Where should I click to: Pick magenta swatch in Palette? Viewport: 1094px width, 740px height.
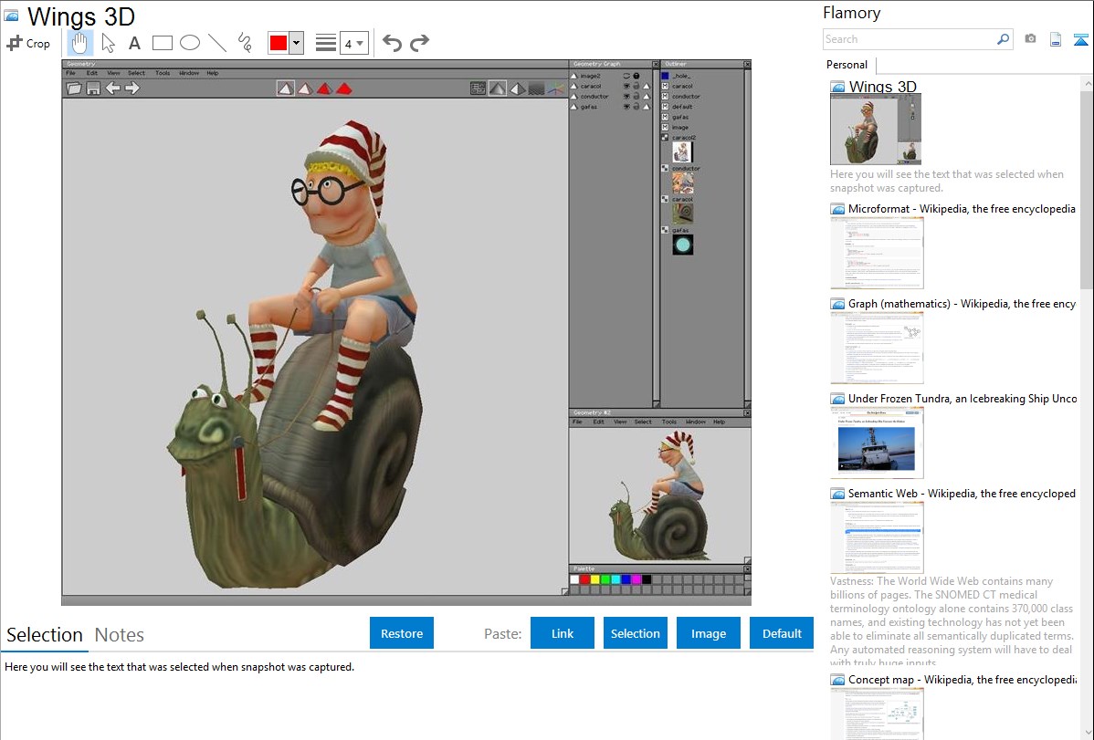[636, 579]
